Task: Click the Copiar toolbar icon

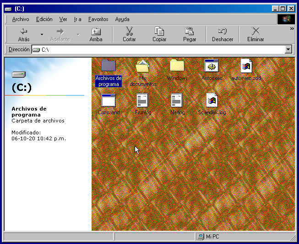Action: tap(159, 31)
